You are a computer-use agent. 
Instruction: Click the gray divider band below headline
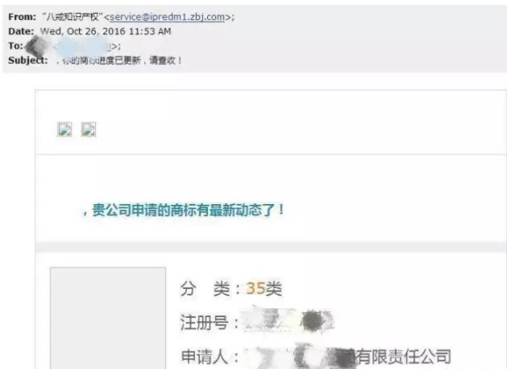(271, 247)
